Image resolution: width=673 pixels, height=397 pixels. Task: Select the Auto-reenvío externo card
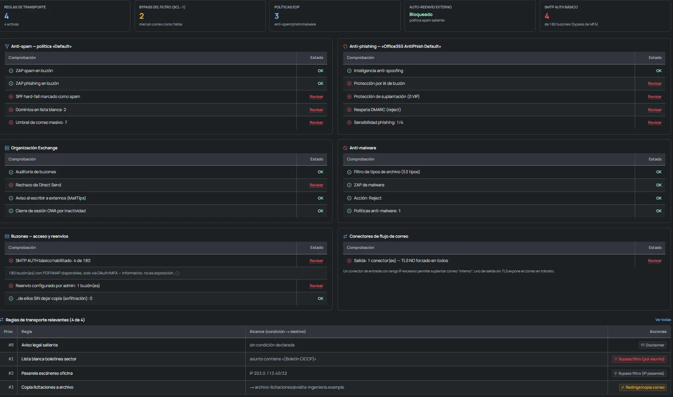click(470, 16)
